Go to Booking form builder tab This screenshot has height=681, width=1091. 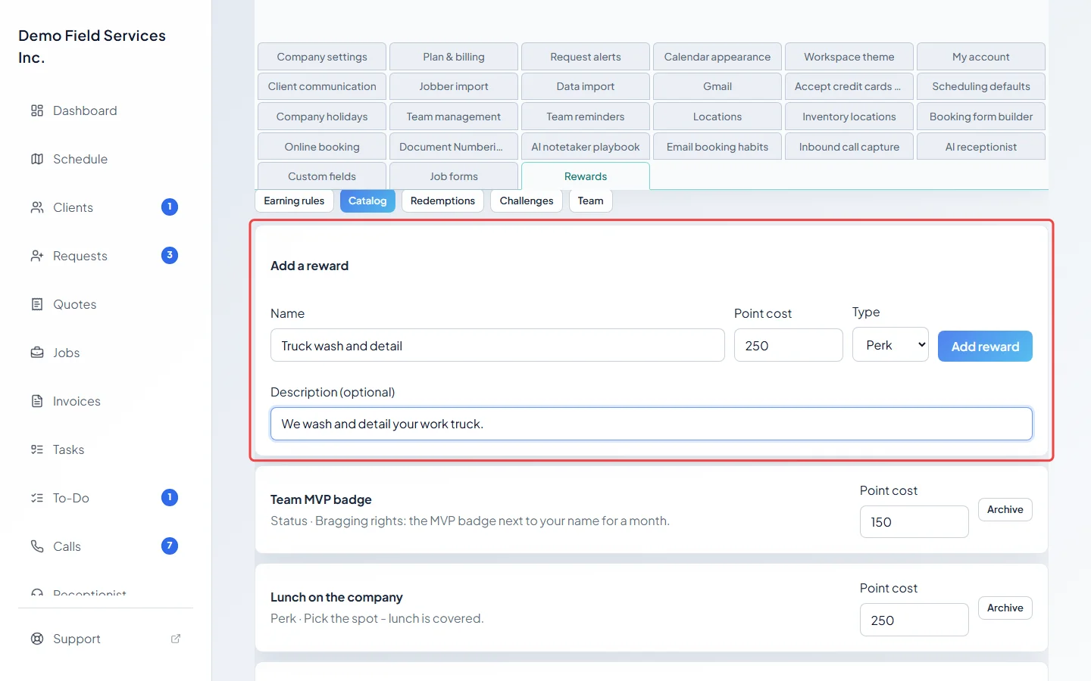(981, 117)
